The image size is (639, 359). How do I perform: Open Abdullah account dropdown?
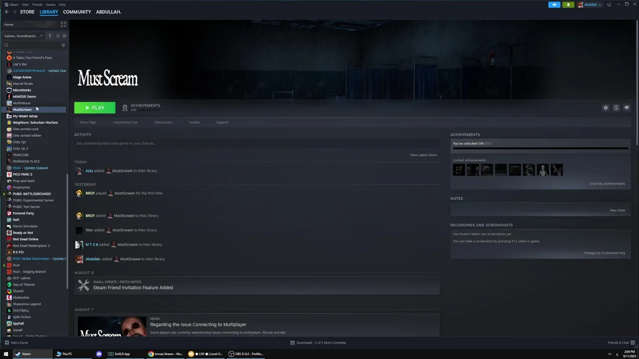coord(590,4)
